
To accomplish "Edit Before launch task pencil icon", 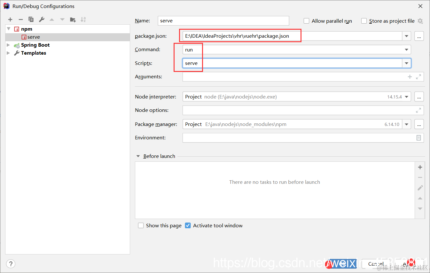I will 420,188.
